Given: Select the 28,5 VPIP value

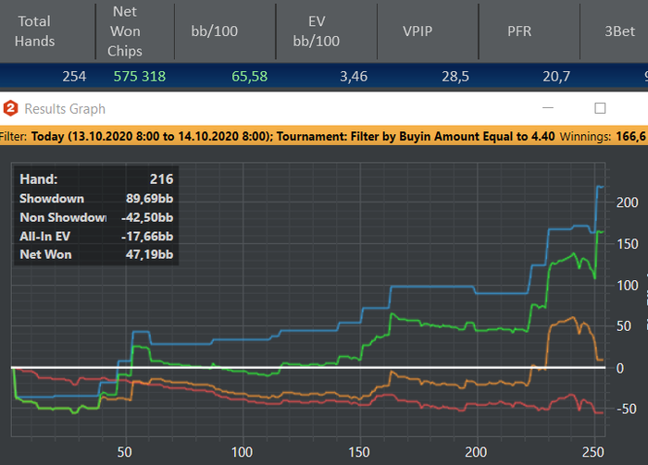Looking at the screenshot, I should coord(455,77).
